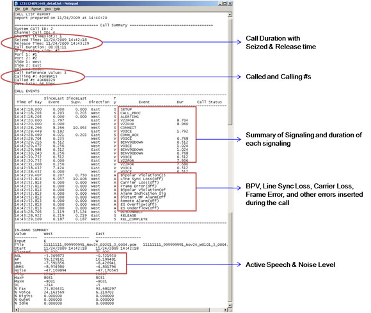Open the View menu
The image size is (371, 313).
[47, 9]
